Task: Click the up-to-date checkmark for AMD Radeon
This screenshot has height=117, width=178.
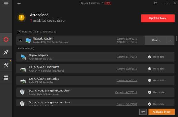Action: coord(150,57)
